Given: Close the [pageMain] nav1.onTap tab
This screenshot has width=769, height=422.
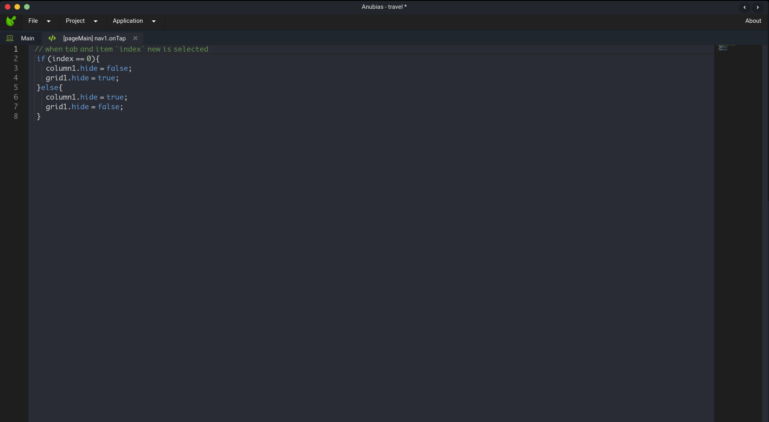Looking at the screenshot, I should [135, 38].
